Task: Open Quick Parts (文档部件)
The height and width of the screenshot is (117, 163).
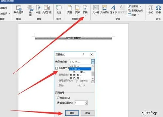Action: pos(105,10)
